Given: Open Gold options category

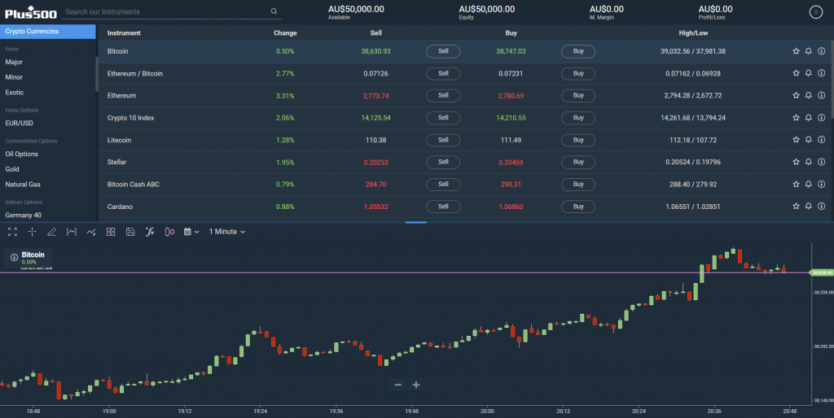Looking at the screenshot, I should pyautogui.click(x=12, y=169).
